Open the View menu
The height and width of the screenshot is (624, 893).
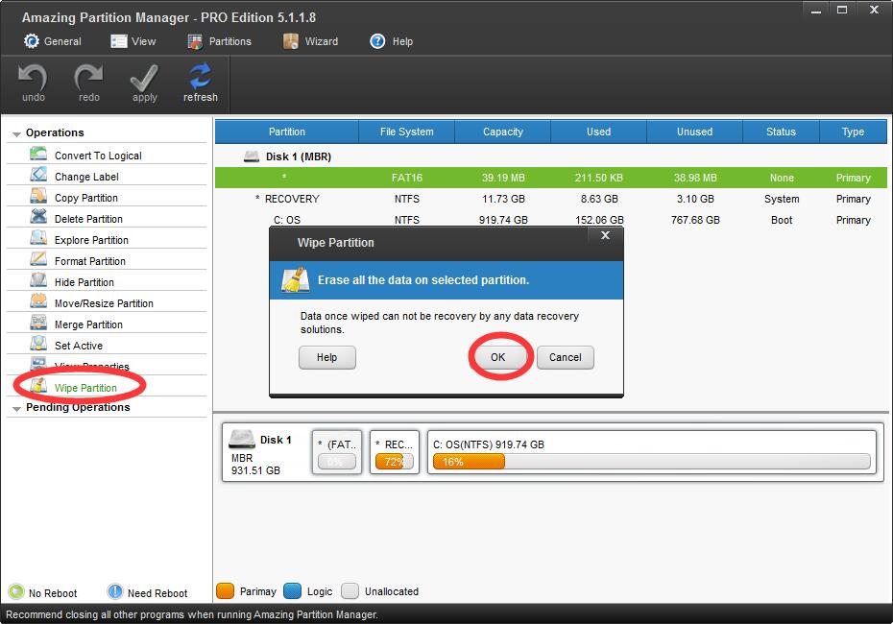(133, 41)
